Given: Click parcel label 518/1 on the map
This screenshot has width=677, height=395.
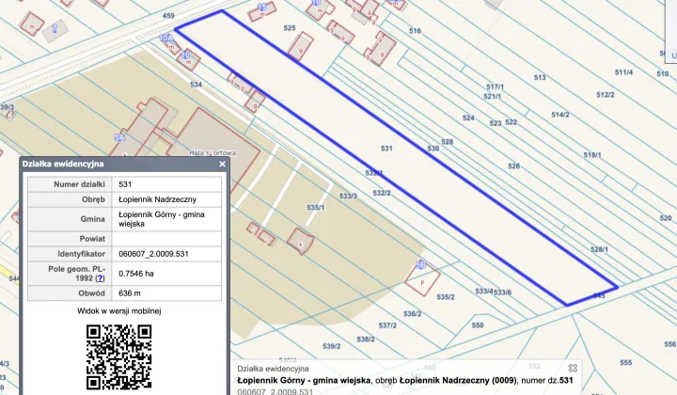Looking at the screenshot, I should tap(592, 155).
